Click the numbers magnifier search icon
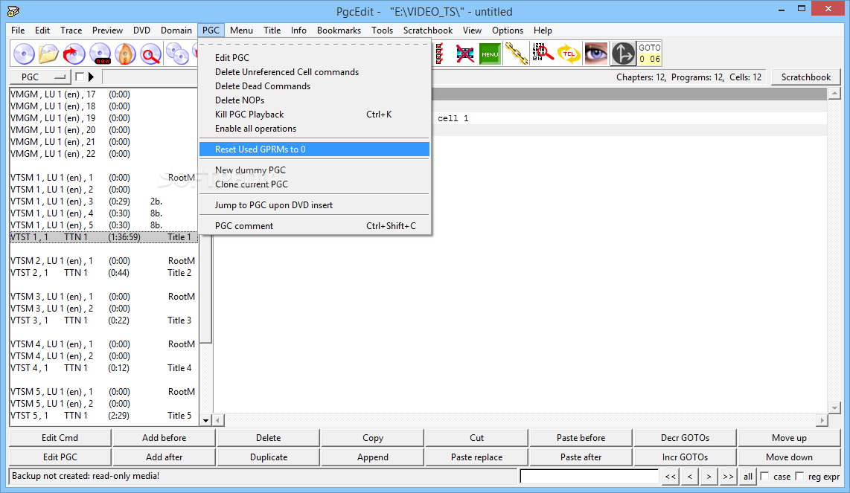This screenshot has width=850, height=493. click(542, 53)
